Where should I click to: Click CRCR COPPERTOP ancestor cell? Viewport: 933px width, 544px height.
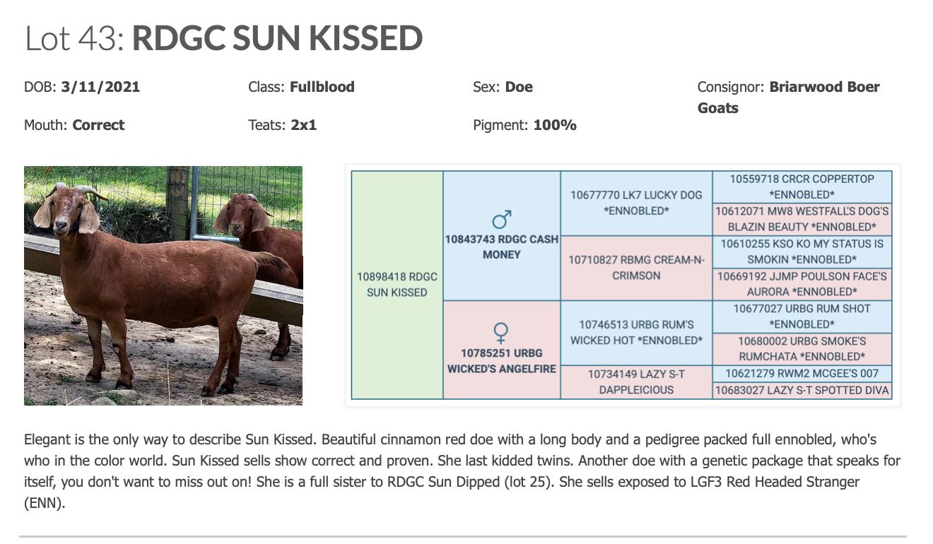point(802,187)
